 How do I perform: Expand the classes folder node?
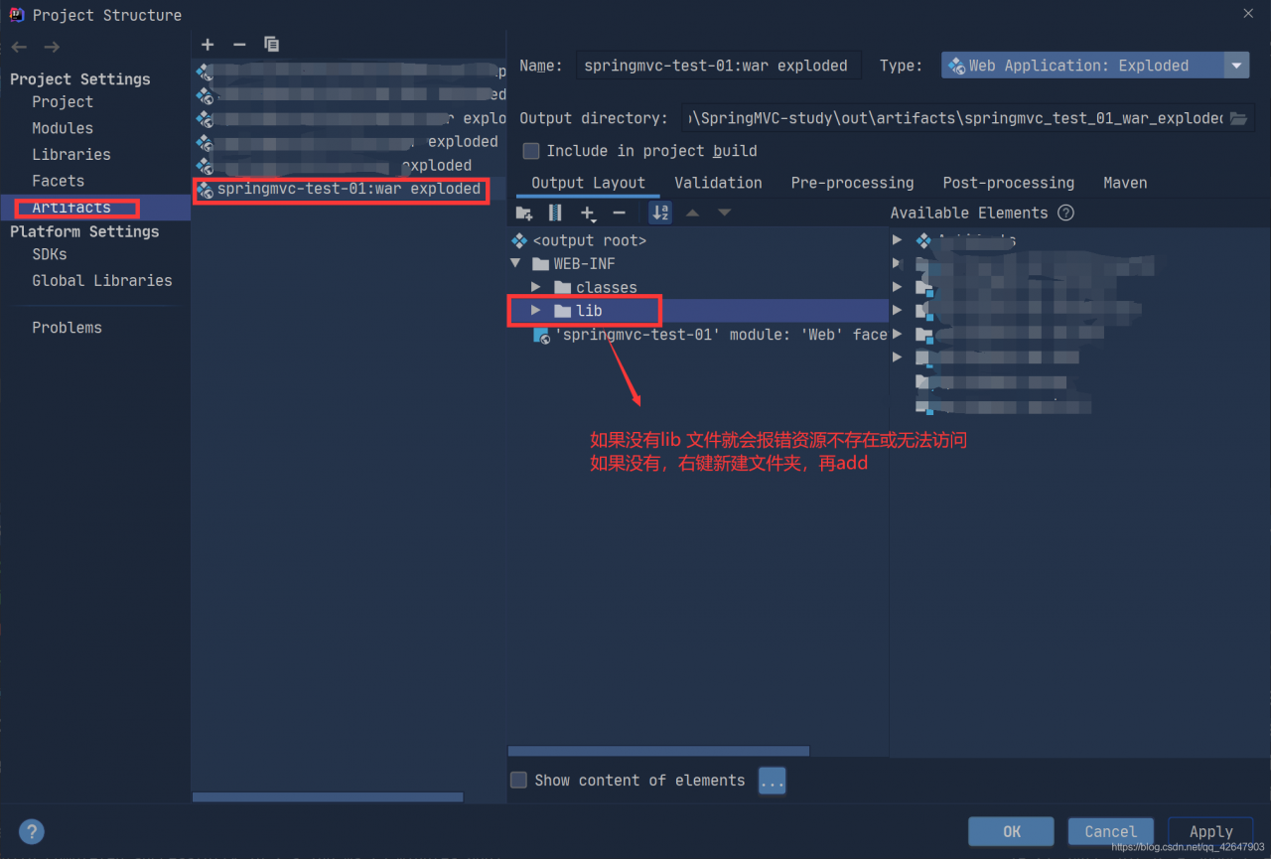click(x=536, y=287)
